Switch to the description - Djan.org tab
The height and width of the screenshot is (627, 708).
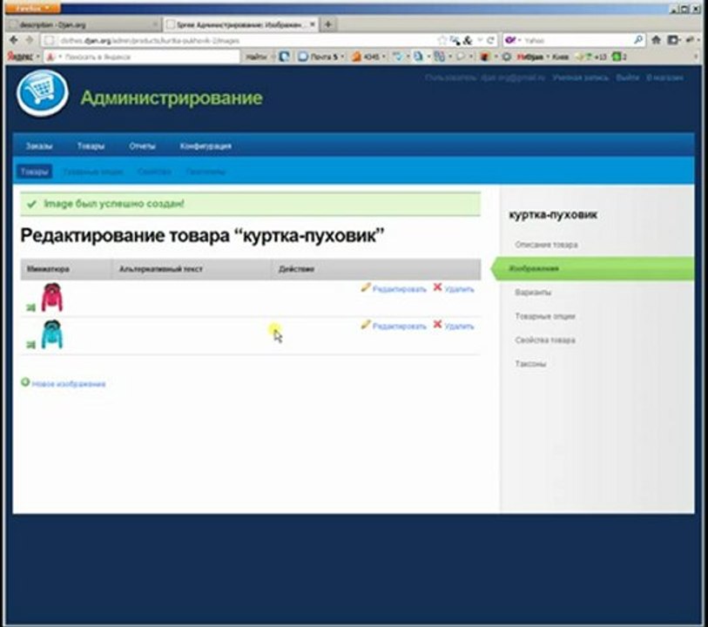[84, 25]
